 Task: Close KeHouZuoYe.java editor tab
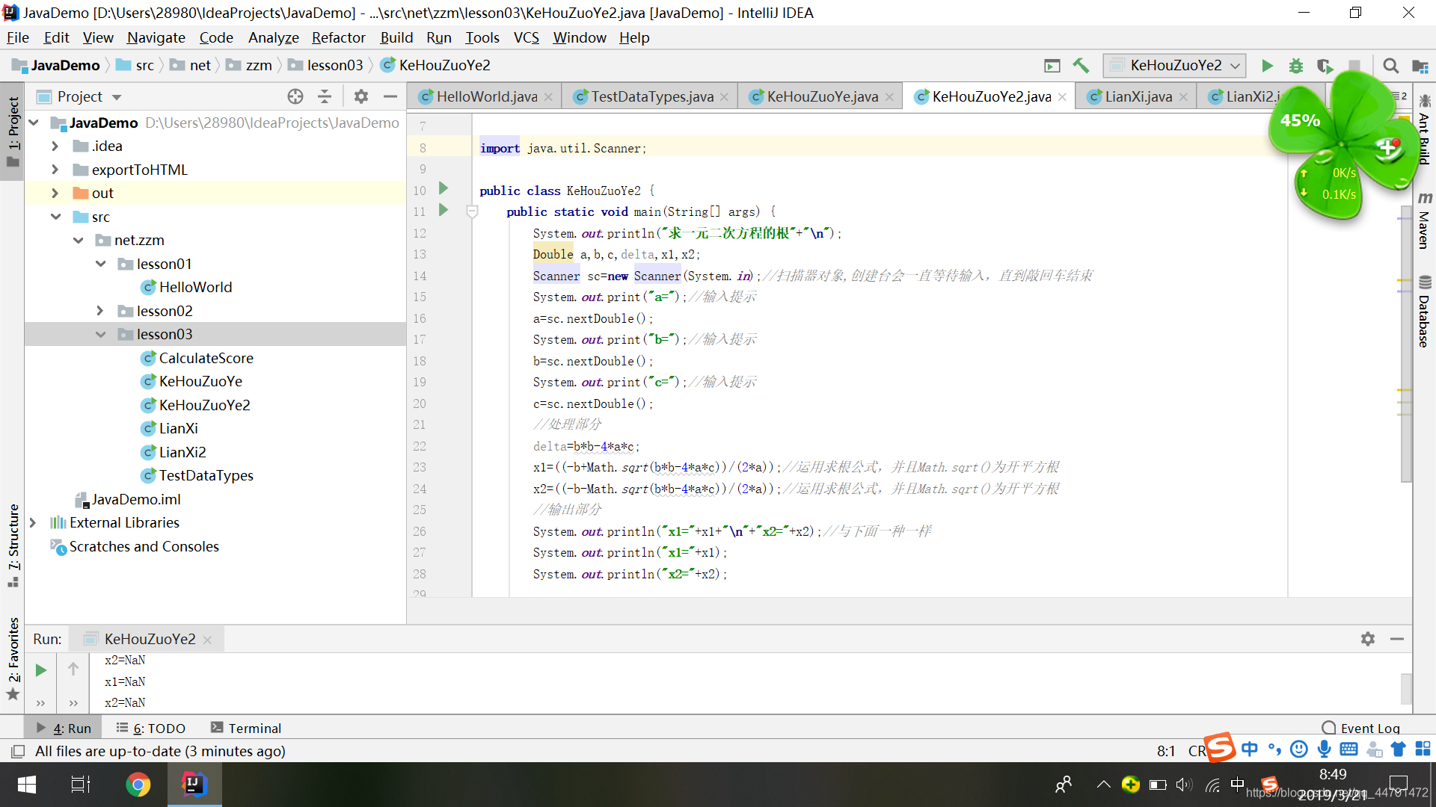(889, 97)
